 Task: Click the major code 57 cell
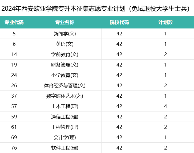point(14,106)
